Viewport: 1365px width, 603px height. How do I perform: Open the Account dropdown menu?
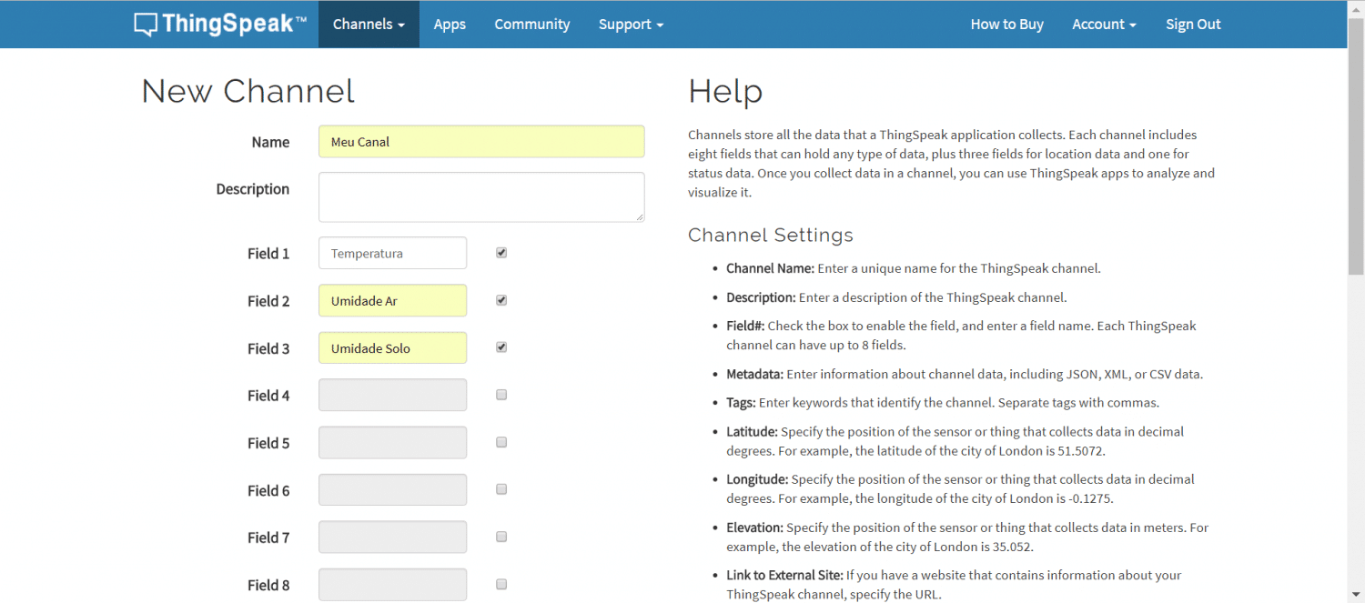[x=1104, y=25]
